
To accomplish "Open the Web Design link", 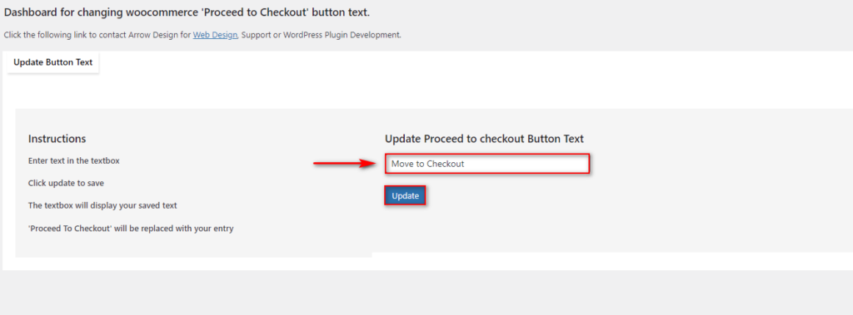I will 216,35.
